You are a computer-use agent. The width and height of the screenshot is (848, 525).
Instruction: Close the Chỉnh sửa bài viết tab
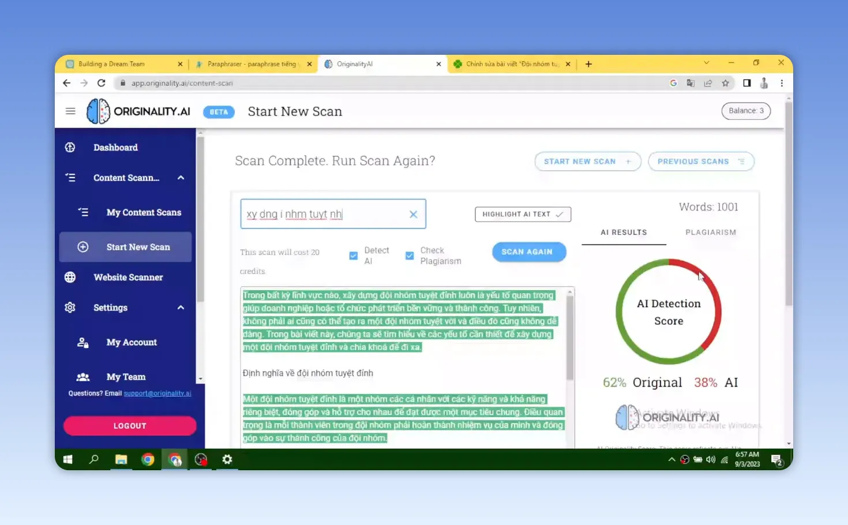coord(568,64)
